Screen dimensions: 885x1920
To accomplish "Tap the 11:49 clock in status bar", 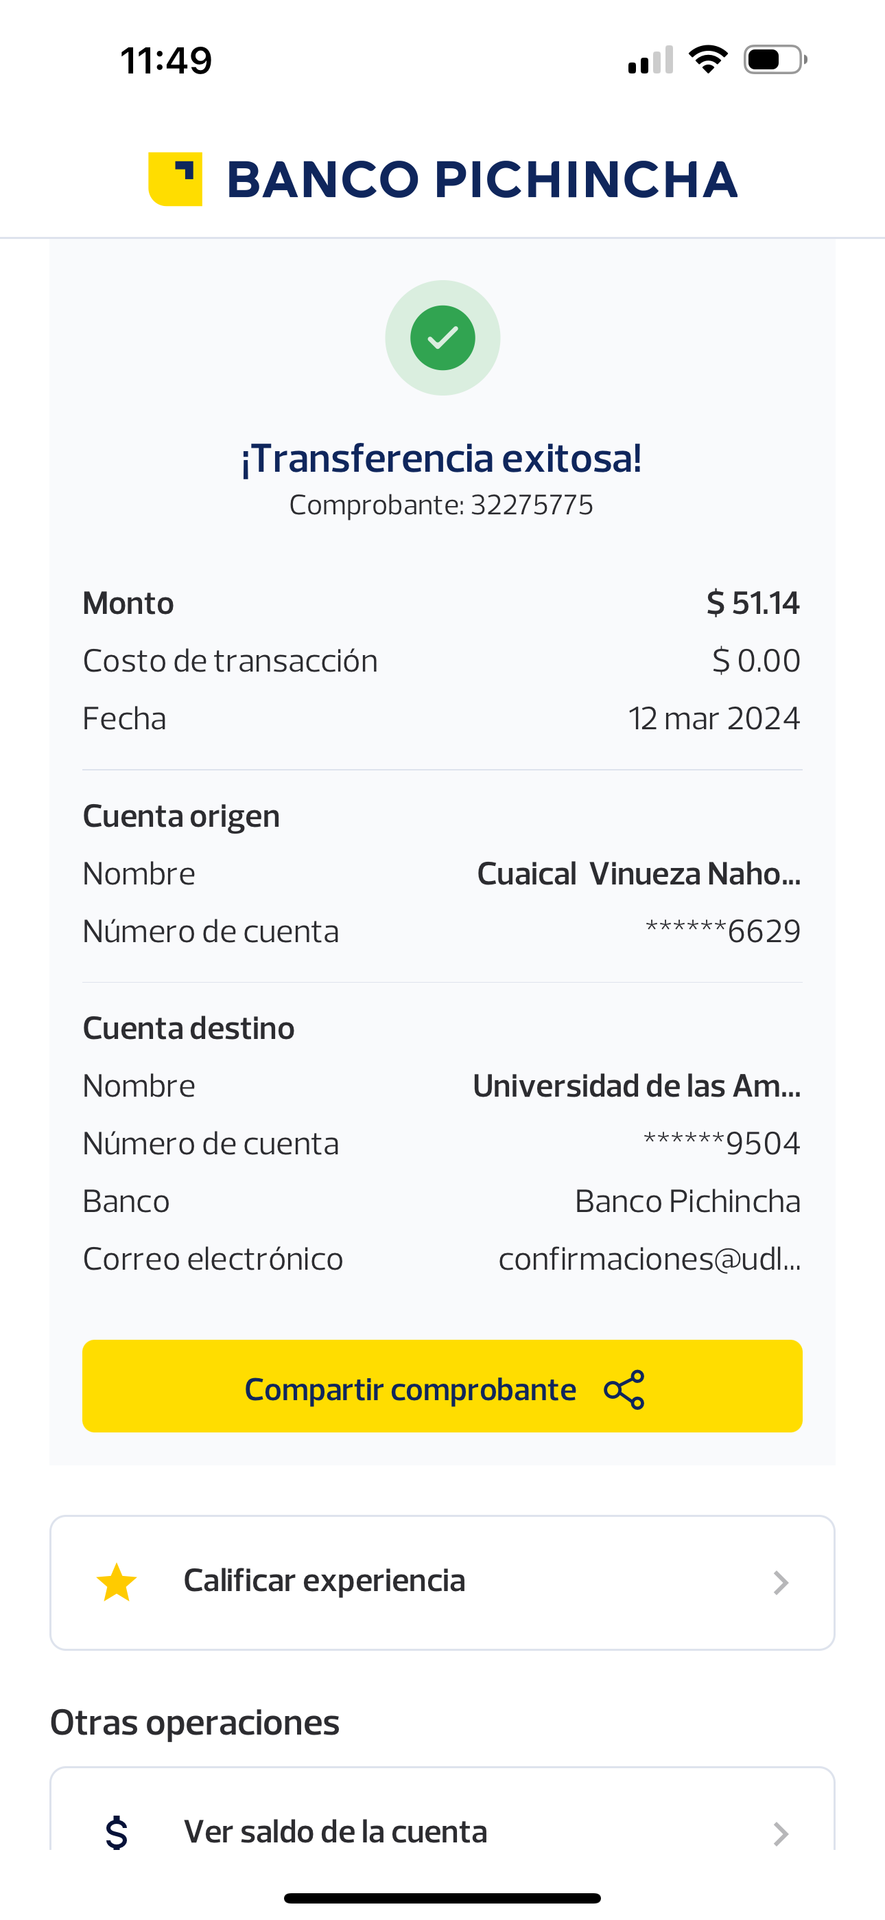I will point(166,60).
